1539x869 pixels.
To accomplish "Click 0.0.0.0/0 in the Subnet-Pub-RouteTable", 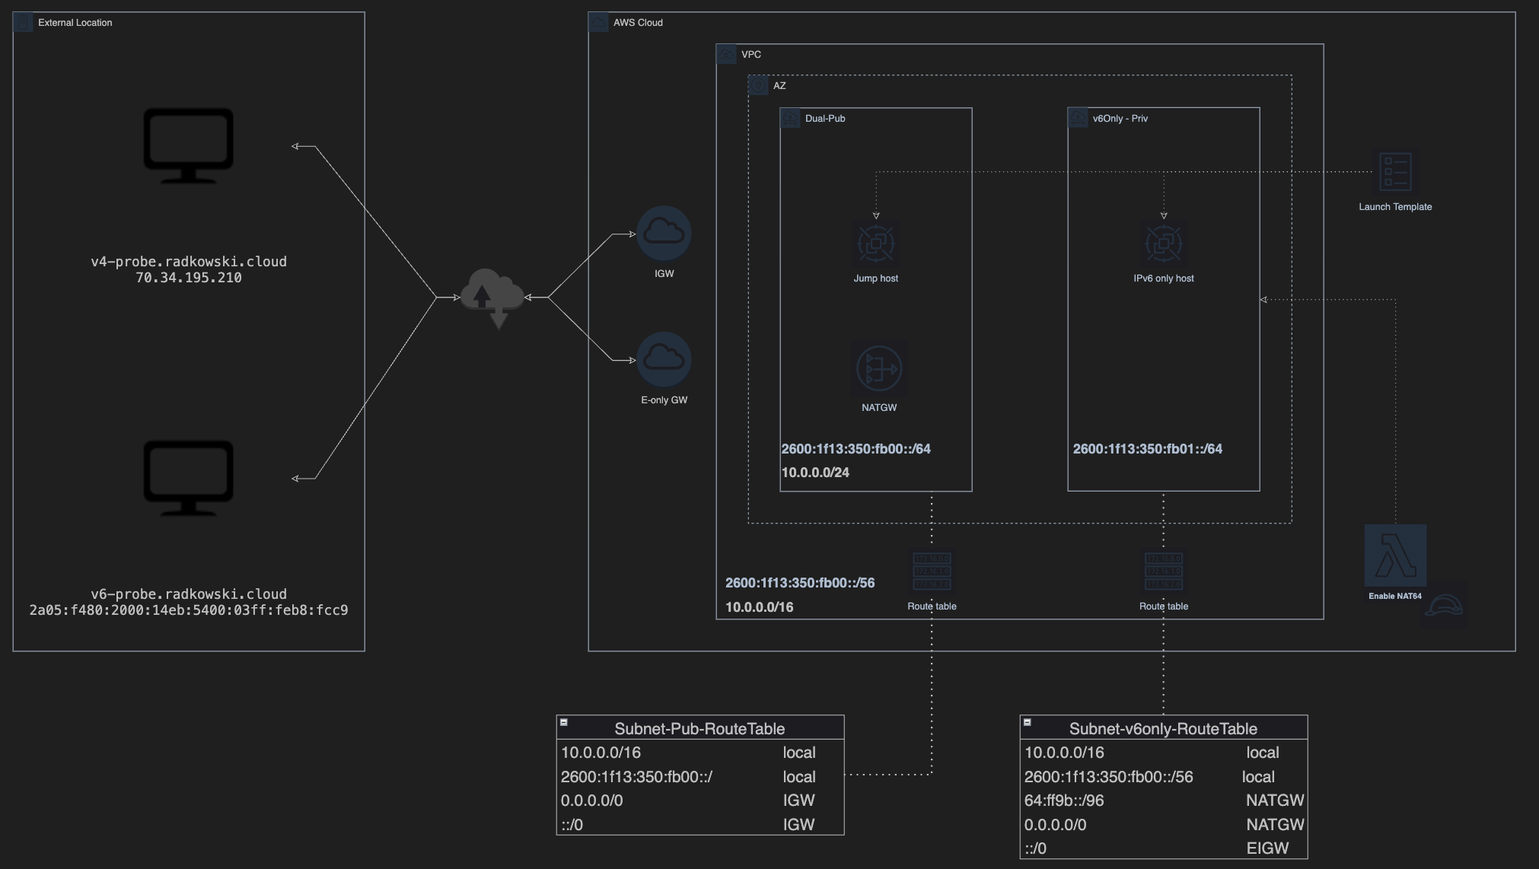I will pos(592,801).
